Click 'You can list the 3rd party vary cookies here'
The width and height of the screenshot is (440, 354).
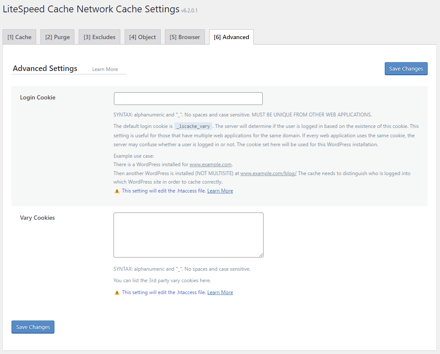pyautogui.click(x=162, y=280)
